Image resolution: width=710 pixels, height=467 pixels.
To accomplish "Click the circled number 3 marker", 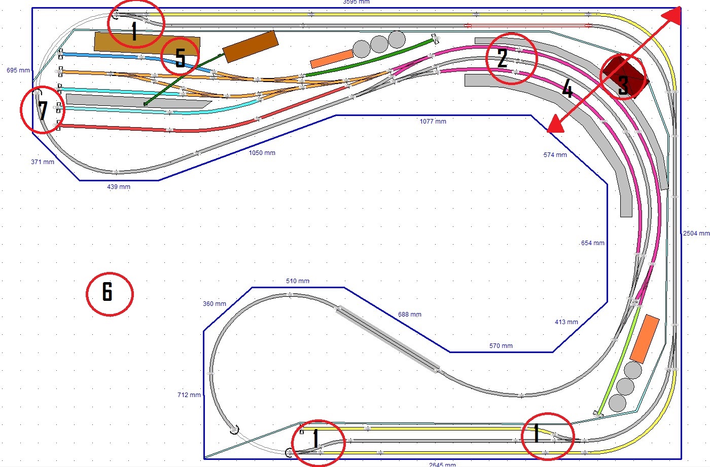I will (623, 76).
